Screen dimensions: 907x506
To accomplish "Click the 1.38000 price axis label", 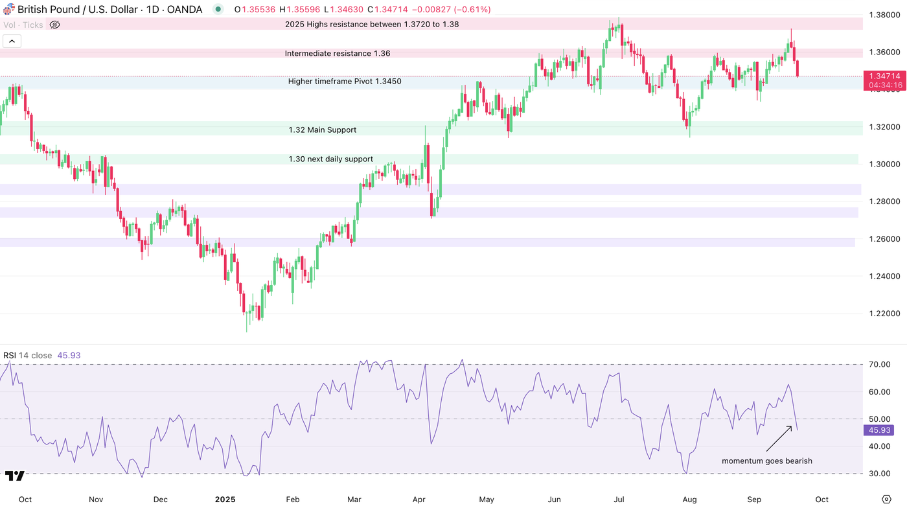I will point(885,14).
